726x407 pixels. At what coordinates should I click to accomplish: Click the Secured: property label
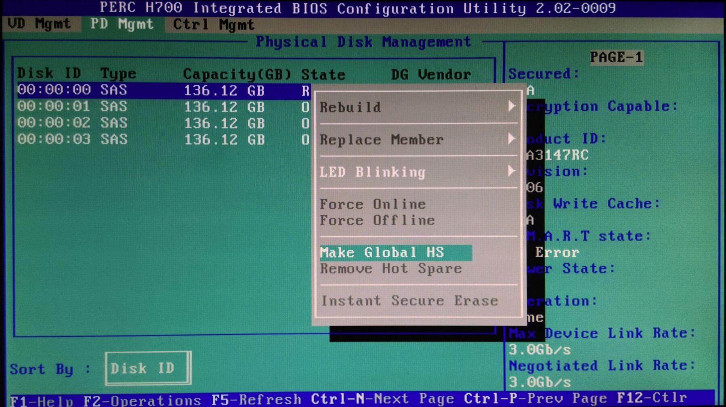pos(543,74)
